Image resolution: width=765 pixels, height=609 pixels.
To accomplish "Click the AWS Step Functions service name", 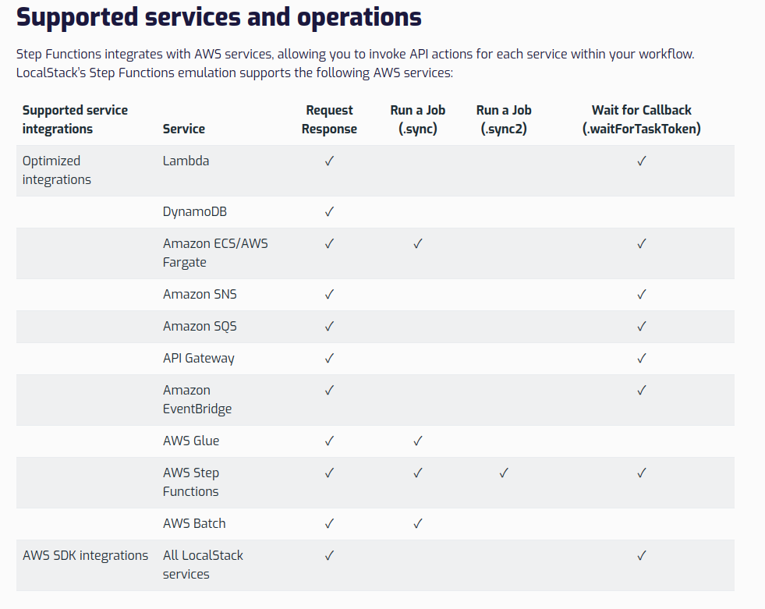I will (x=191, y=482).
